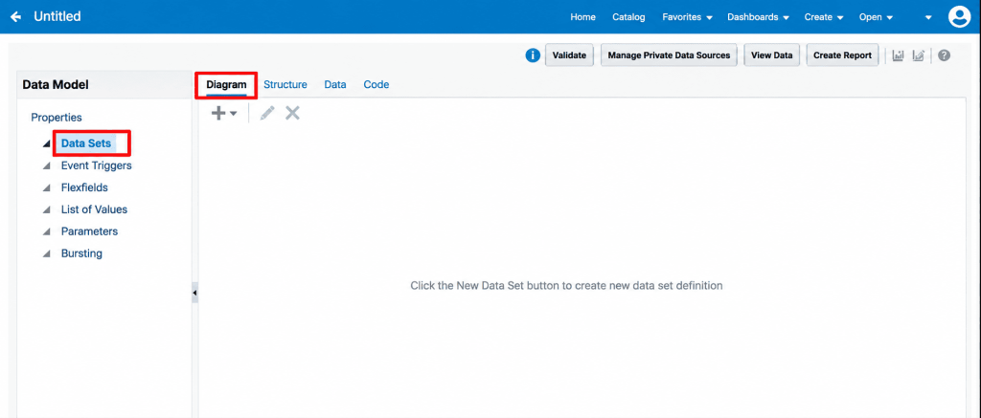Screen dimensions: 981x418
Task: Click the chart with pencil icon
Action: [x=918, y=55]
